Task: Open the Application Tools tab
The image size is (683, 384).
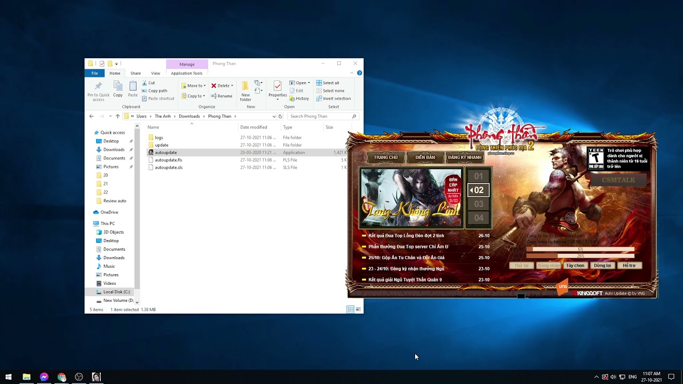Action: pyautogui.click(x=187, y=73)
